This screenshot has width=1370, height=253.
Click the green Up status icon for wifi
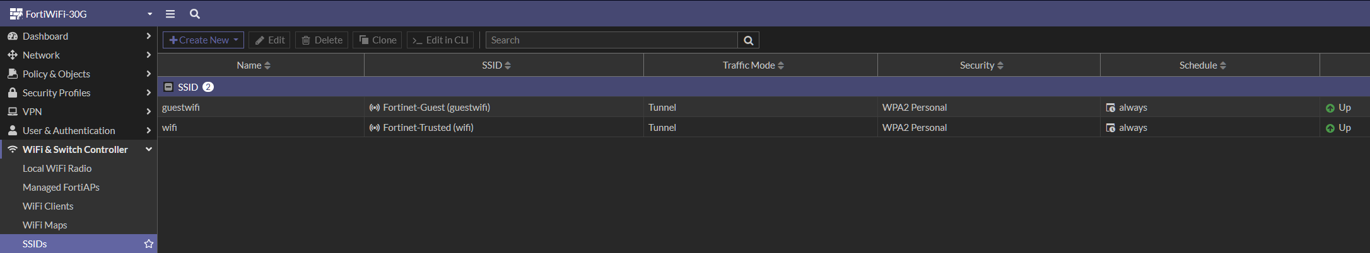1330,128
